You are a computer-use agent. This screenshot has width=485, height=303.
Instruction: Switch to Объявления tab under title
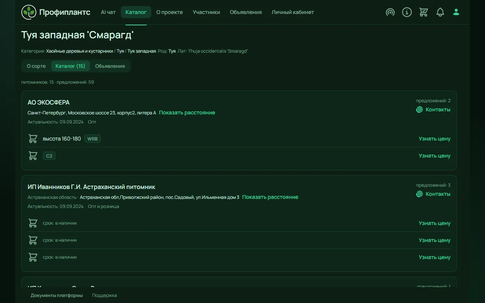110,66
